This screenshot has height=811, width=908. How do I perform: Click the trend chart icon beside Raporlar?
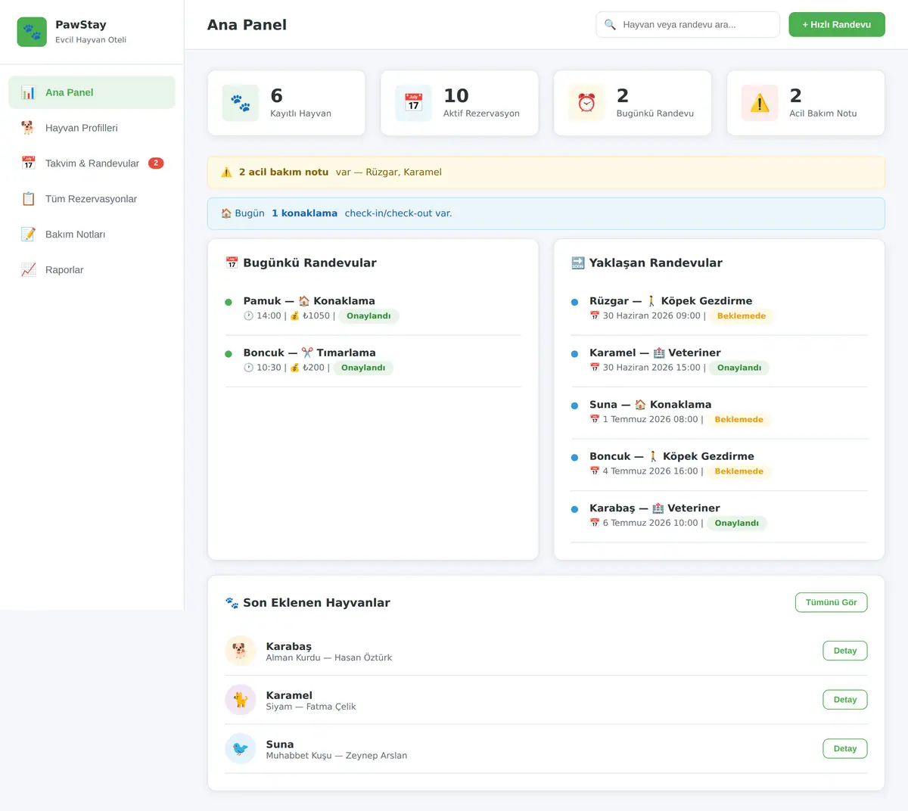point(29,270)
